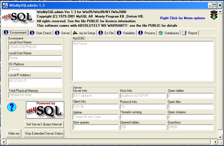
Task: Click the Powered by mySQL logo
Action: (x=45, y=110)
